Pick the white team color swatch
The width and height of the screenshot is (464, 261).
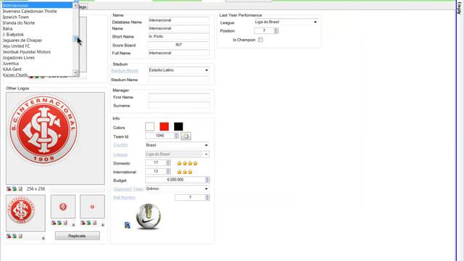pyautogui.click(x=150, y=127)
